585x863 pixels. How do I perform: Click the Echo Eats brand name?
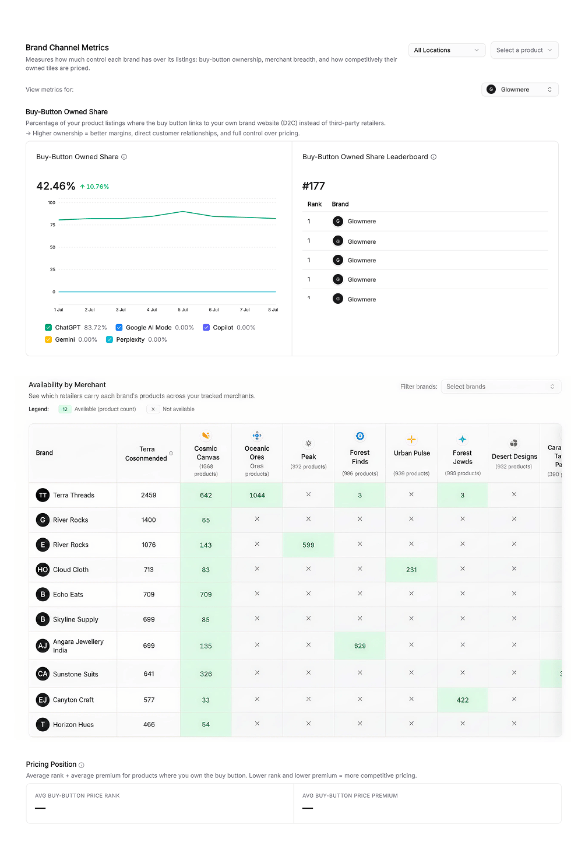pos(68,594)
